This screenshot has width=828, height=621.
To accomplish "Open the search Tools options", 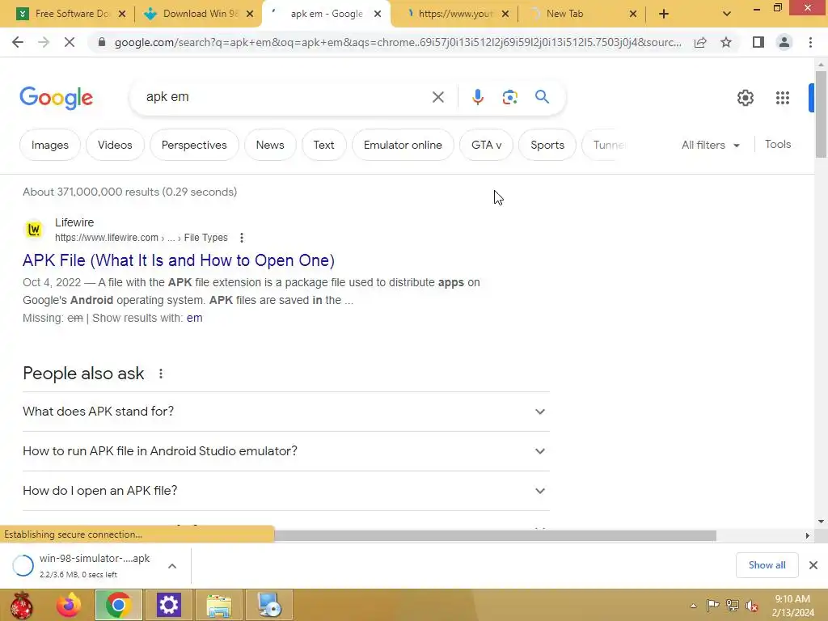I will click(777, 144).
